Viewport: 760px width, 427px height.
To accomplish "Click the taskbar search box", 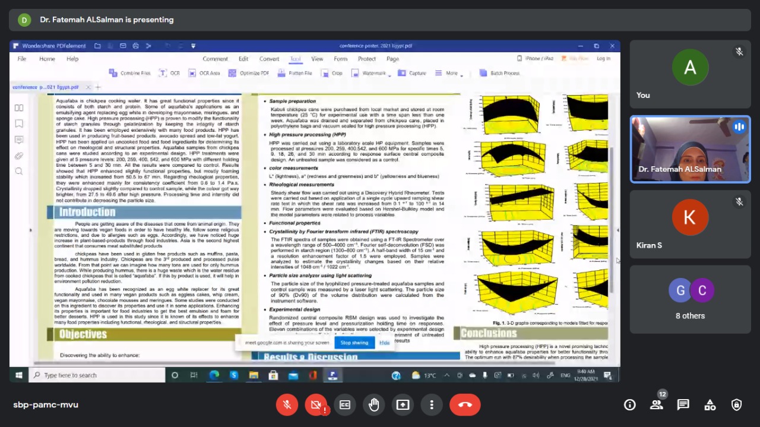I will point(97,375).
